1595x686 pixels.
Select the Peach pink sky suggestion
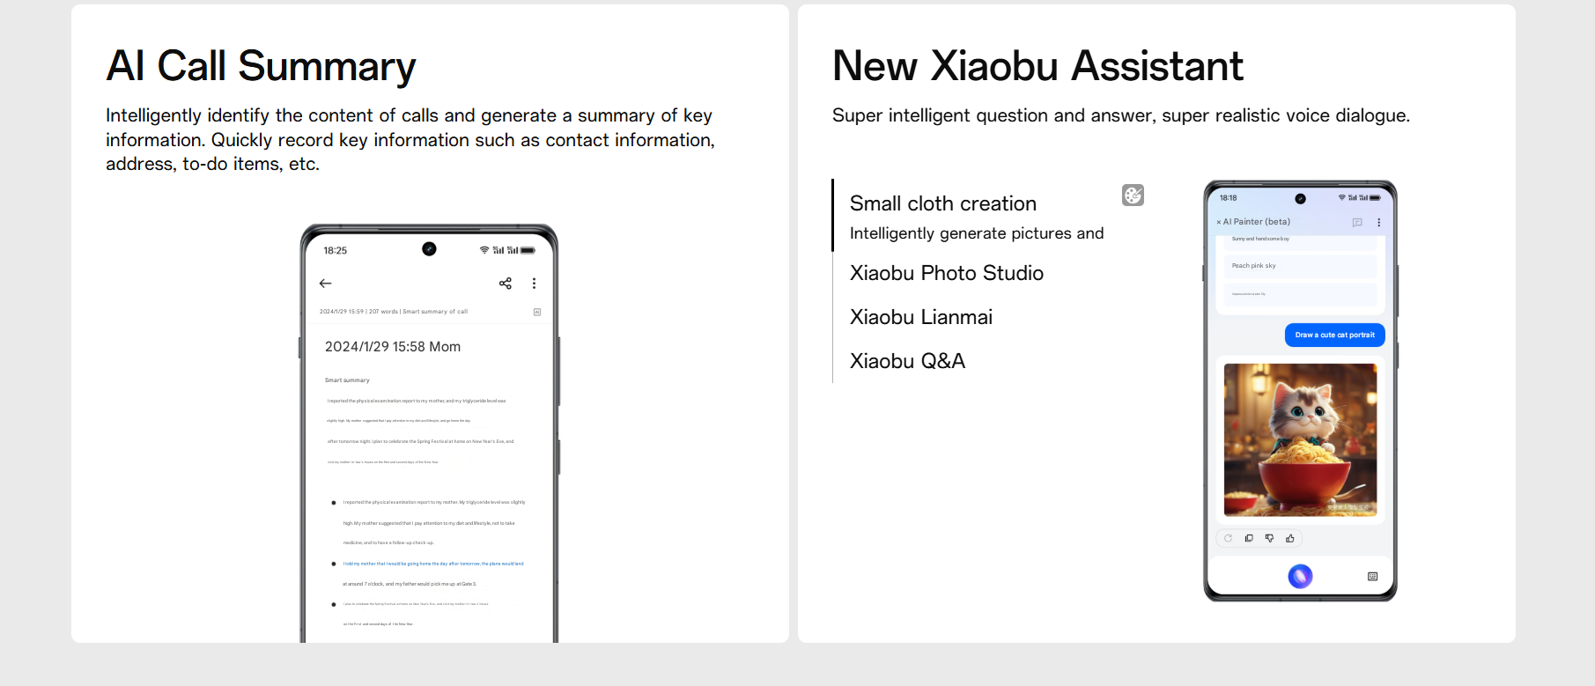coord(1300,266)
